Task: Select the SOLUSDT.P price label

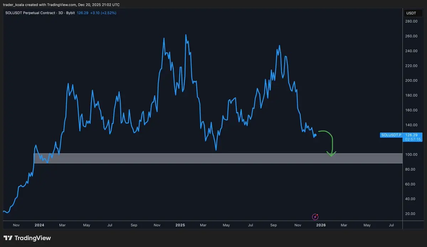Action: [391, 135]
